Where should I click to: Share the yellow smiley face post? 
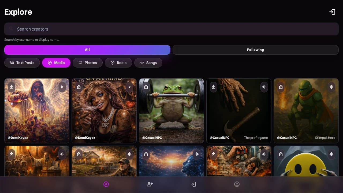coord(281,154)
